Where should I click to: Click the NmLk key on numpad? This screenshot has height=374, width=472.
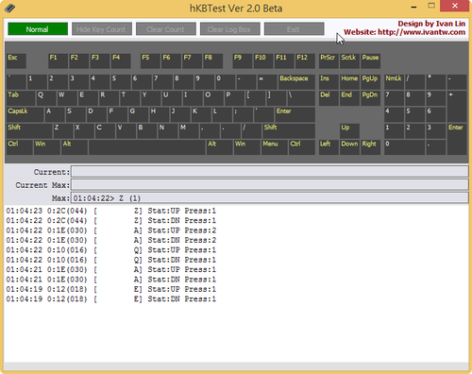coord(394,82)
